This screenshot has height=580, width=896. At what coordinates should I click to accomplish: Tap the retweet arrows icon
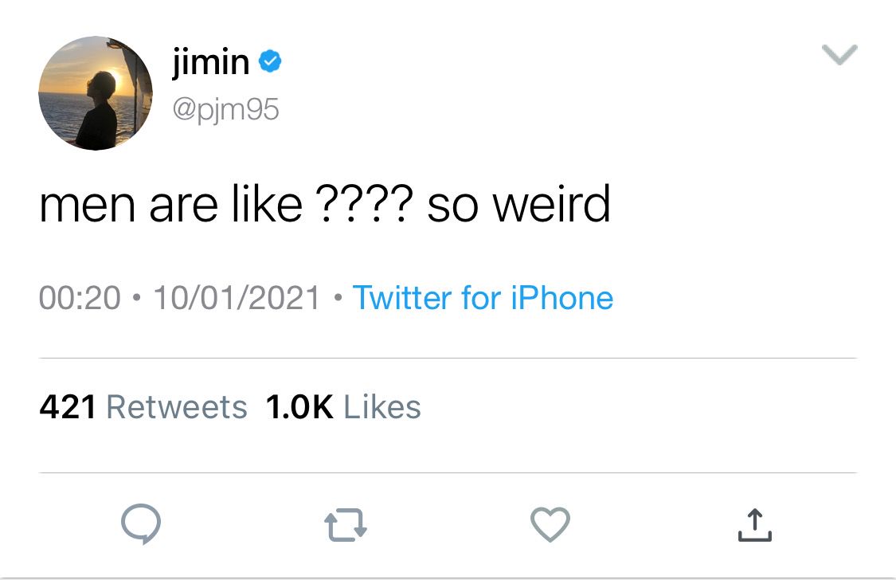point(346,524)
